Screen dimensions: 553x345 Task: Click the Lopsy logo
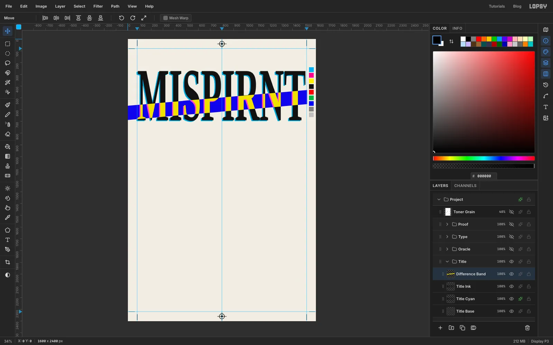[538, 6]
